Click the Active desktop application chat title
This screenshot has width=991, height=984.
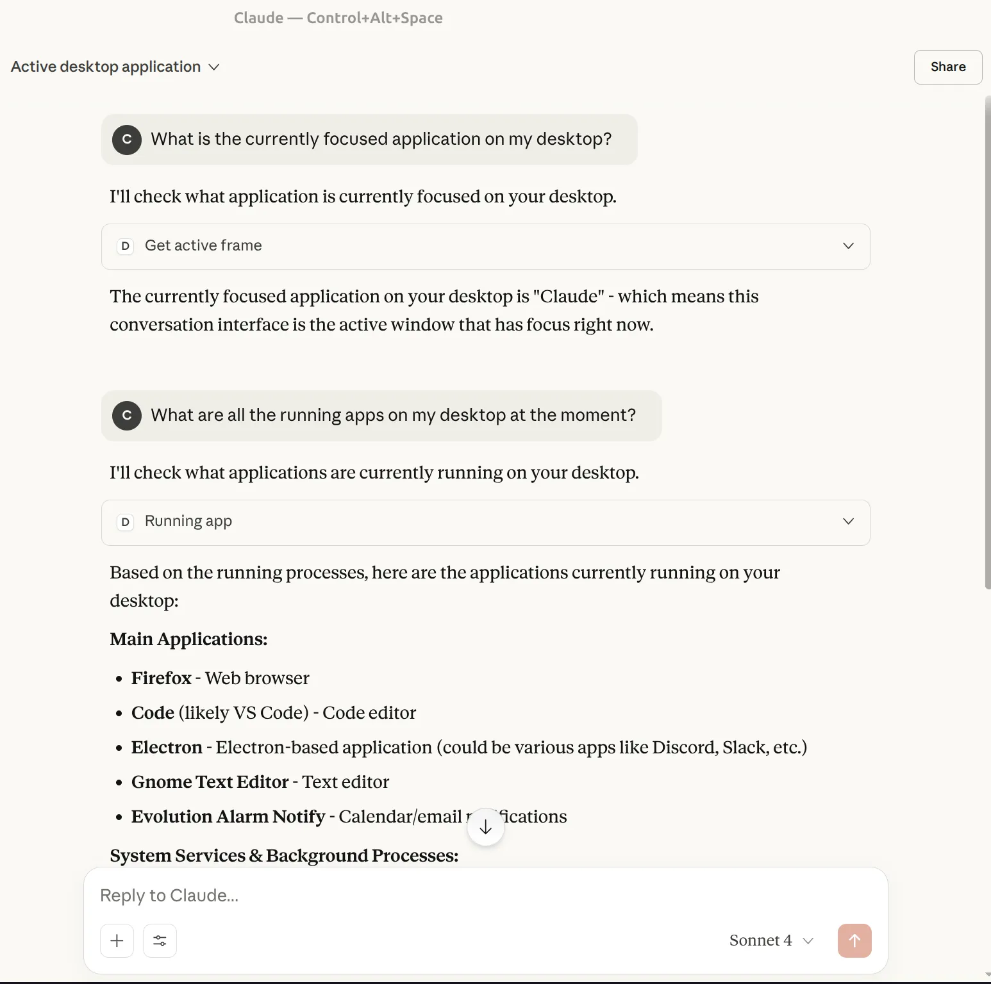point(106,67)
